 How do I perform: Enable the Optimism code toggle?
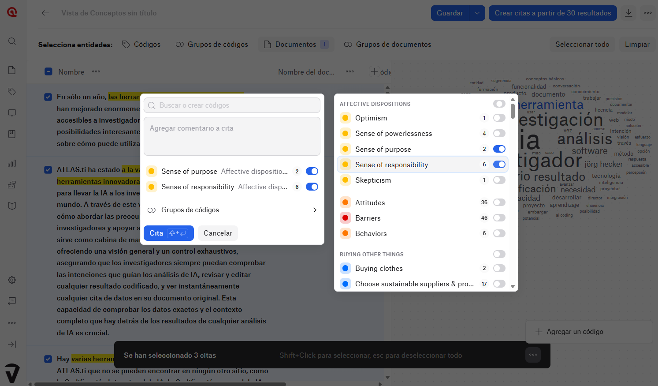click(499, 118)
